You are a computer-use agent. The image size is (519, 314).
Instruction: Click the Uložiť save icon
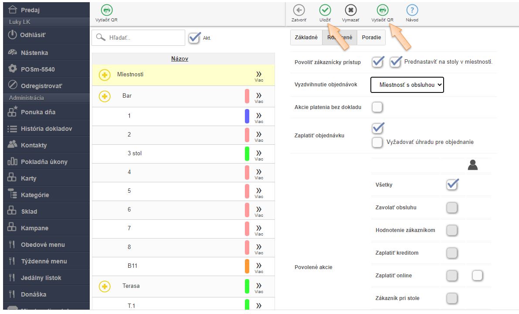[x=325, y=10]
